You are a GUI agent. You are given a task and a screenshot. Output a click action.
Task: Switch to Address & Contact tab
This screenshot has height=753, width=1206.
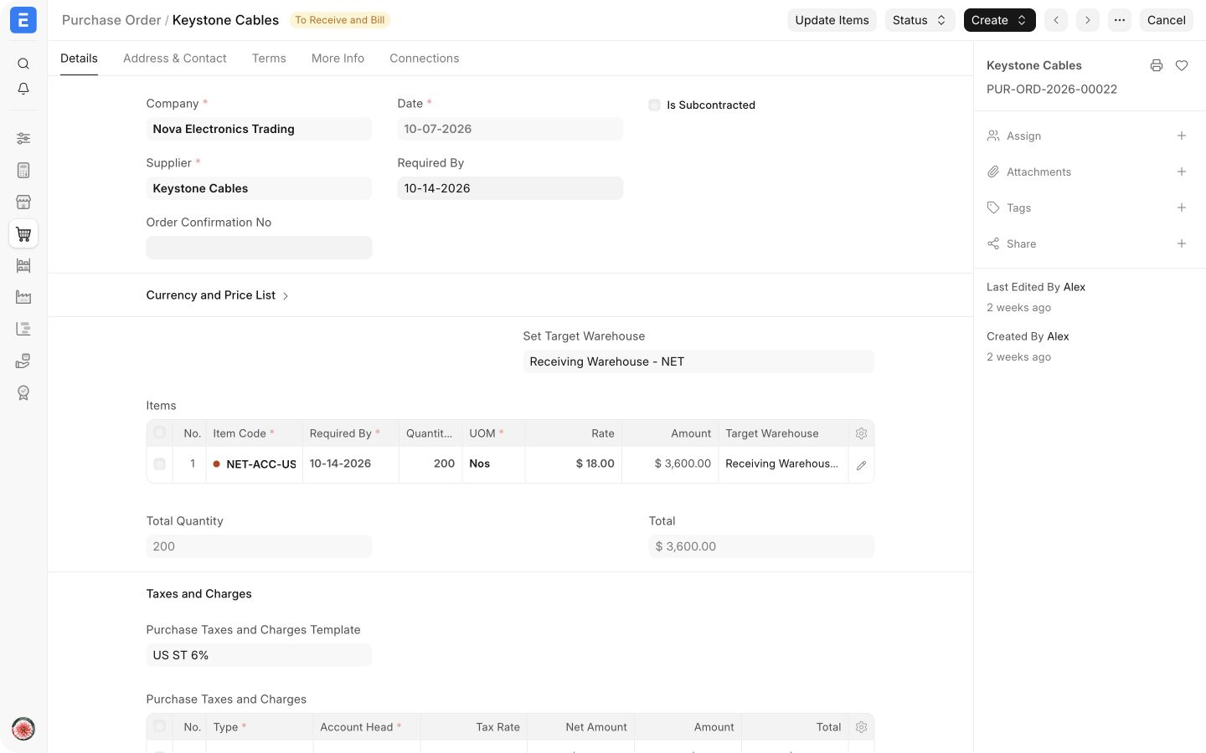(x=175, y=59)
